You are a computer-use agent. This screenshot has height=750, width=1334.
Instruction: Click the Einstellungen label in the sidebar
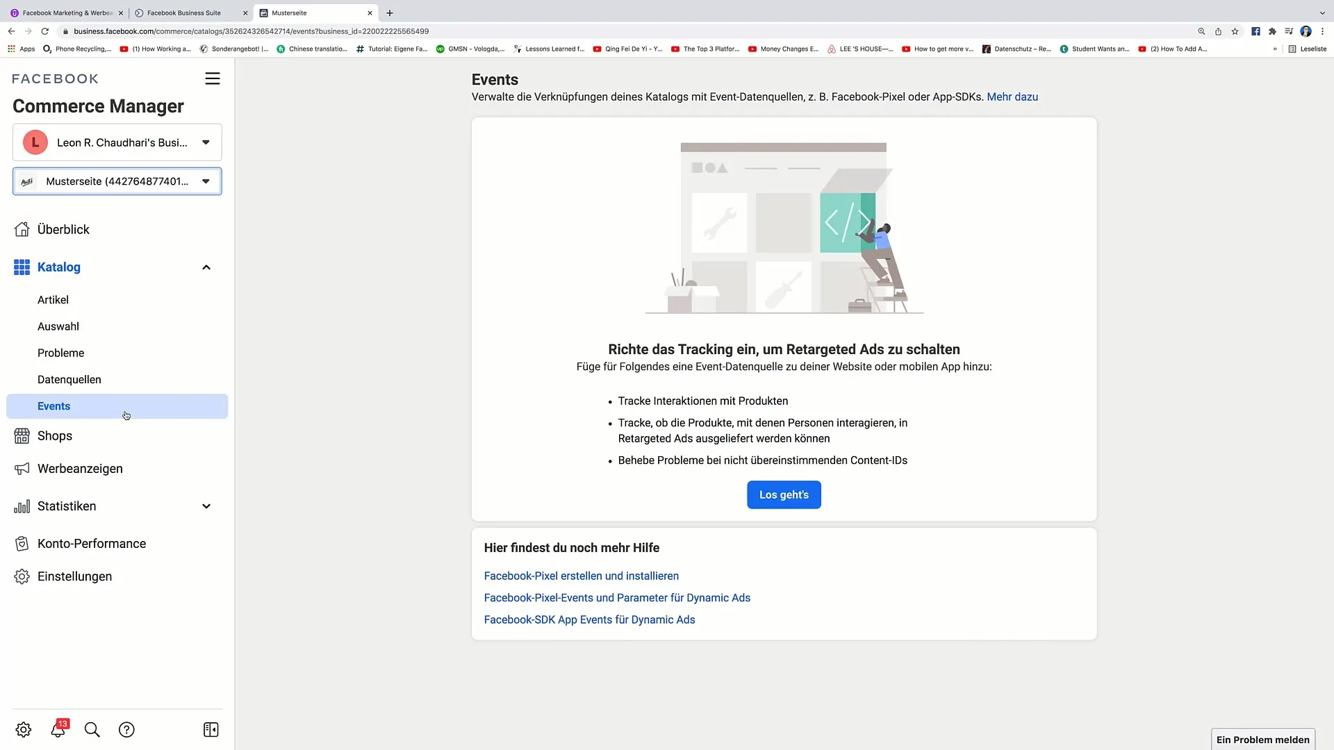tap(74, 576)
